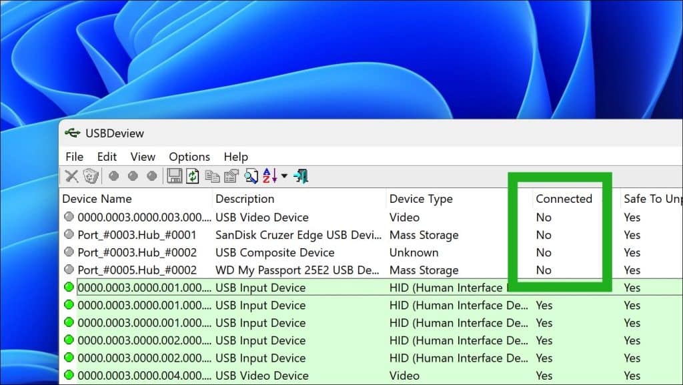Click the Connected No value for SanDisk row

click(x=544, y=235)
